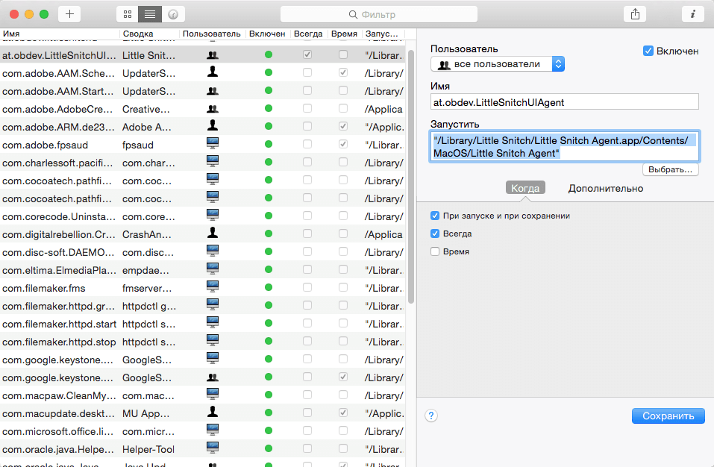
Task: Toggle Время checkbox for com.macupdate.deskt… row
Action: (343, 413)
